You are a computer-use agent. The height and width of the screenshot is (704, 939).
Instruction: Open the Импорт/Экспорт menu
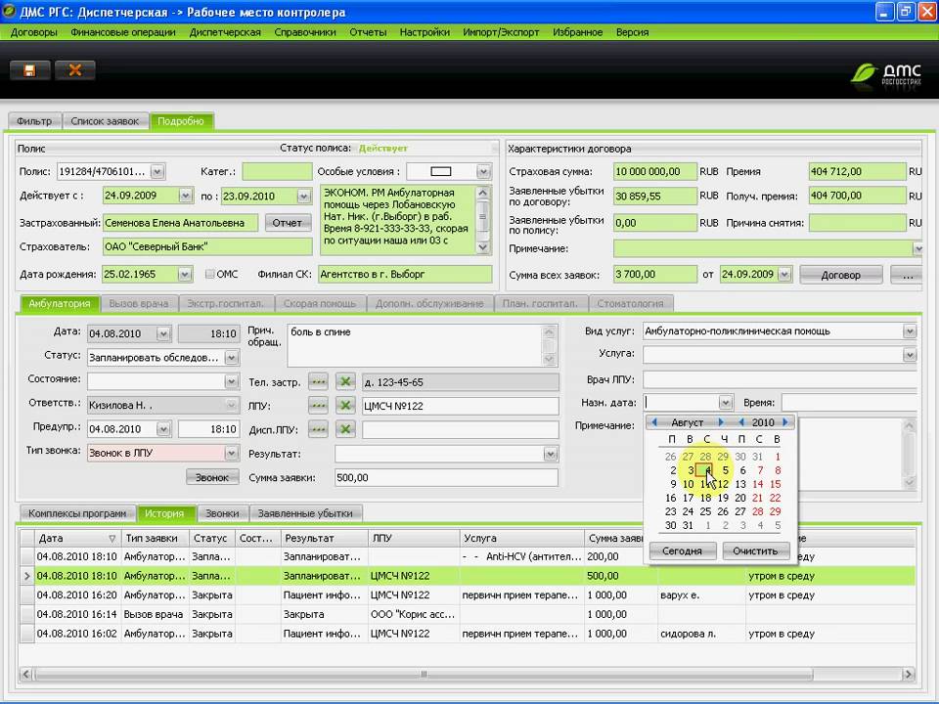(x=501, y=32)
